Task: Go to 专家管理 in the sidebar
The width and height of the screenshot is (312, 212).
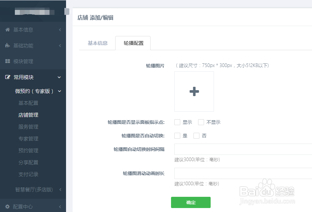Action: pyautogui.click(x=28, y=139)
